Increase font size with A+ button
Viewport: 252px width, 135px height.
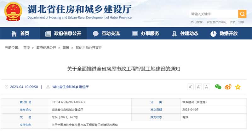(x=190, y=87)
